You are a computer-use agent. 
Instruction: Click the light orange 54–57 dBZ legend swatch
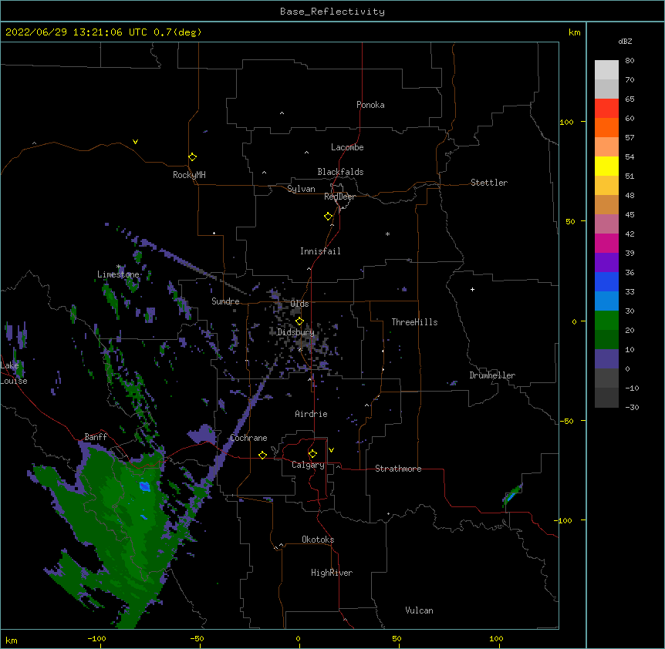606,147
